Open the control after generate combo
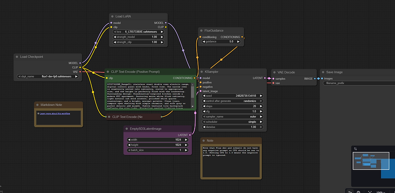Screen dimensions: 395x193 pos(232,101)
